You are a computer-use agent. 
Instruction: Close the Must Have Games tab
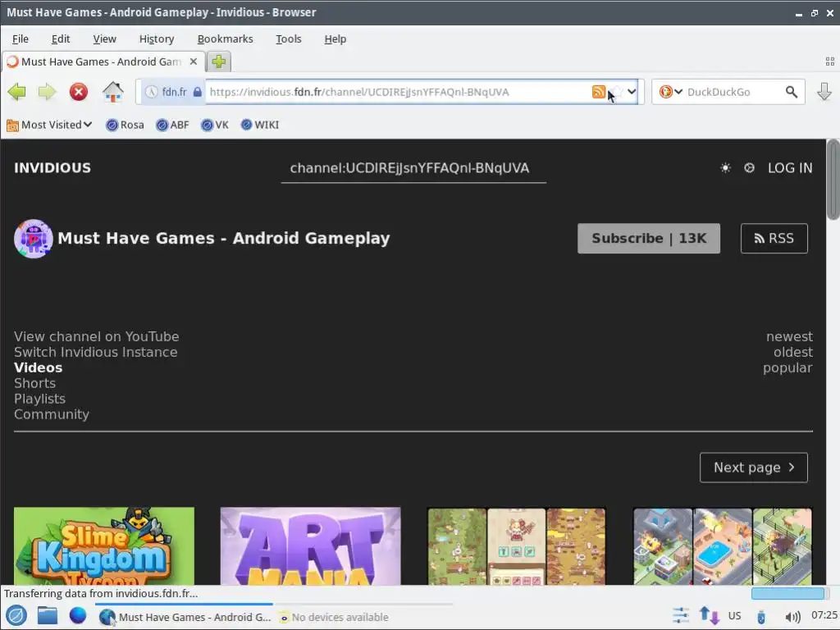pyautogui.click(x=194, y=62)
